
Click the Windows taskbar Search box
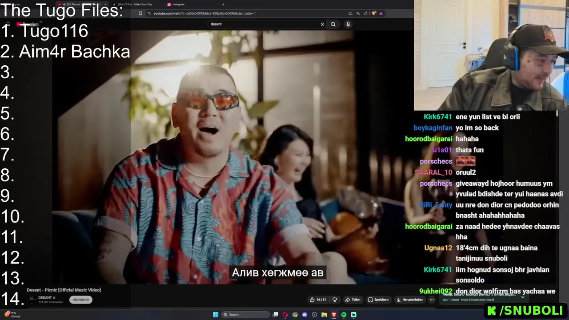click(246, 315)
